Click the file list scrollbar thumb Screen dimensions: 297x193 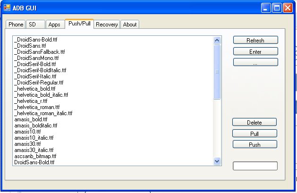217,72
